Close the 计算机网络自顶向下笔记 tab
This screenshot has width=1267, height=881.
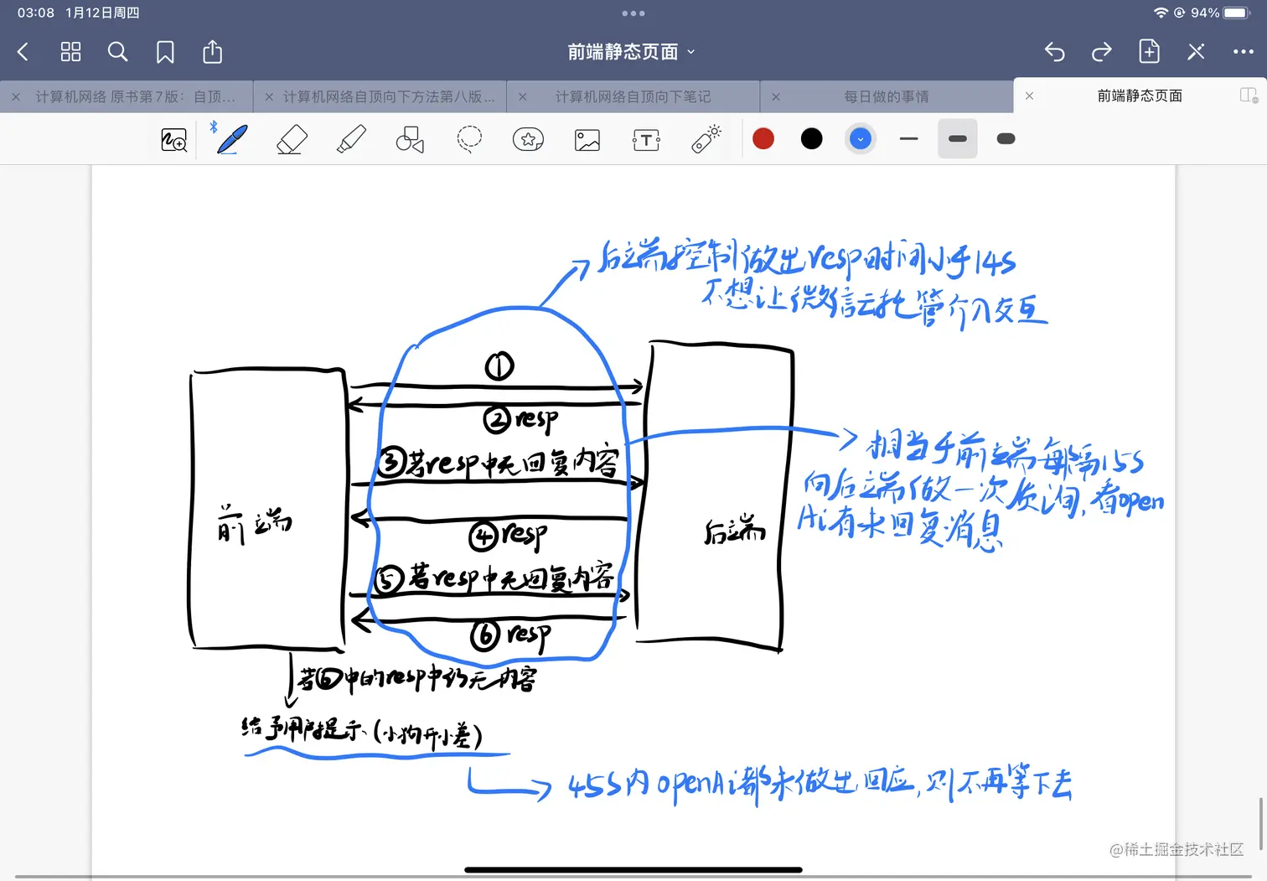(x=522, y=96)
